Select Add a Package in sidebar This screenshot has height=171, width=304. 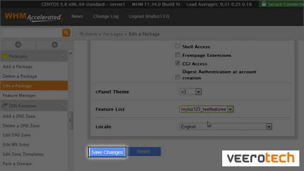(18, 67)
